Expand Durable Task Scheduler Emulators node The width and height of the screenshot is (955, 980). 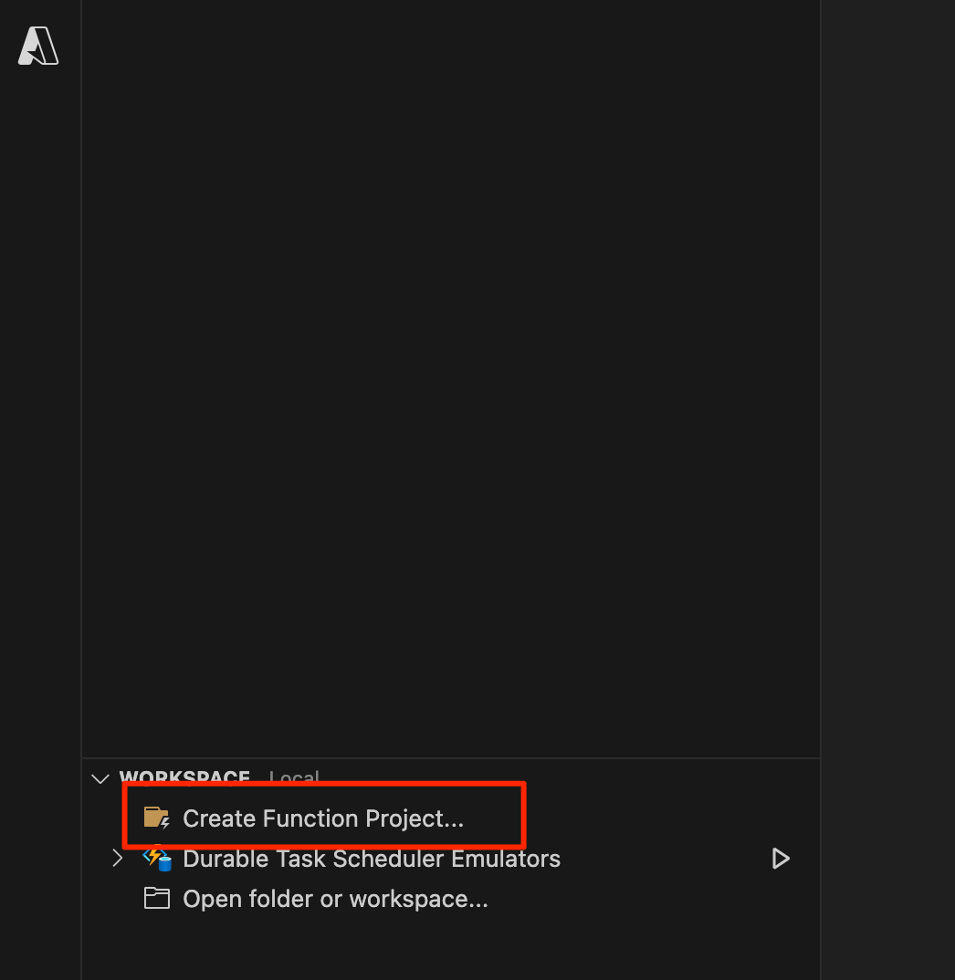(117, 858)
